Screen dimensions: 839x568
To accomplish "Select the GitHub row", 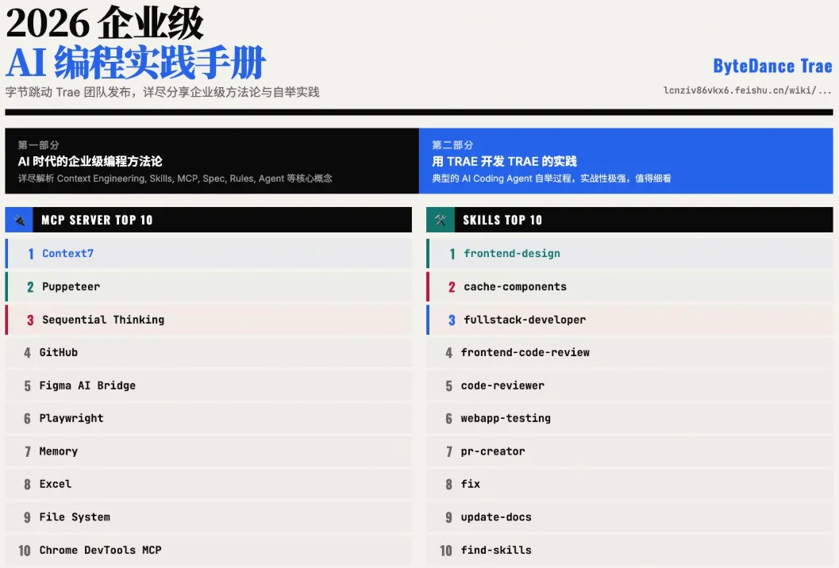I will (x=209, y=352).
